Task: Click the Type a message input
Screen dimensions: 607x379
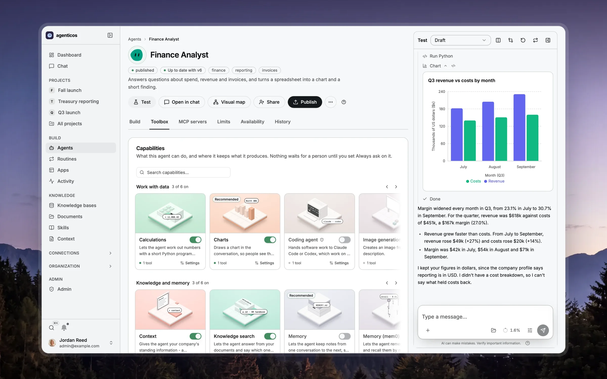Action: (485, 317)
